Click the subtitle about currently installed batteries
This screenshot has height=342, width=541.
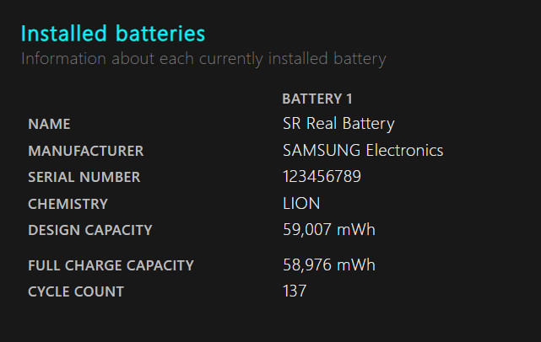pos(203,59)
